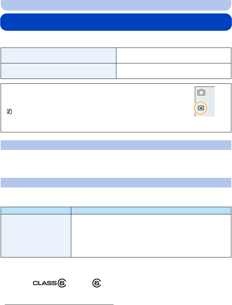Click the dark blue title banner
The width and height of the screenshot is (232, 305).
pyautogui.click(x=116, y=22)
